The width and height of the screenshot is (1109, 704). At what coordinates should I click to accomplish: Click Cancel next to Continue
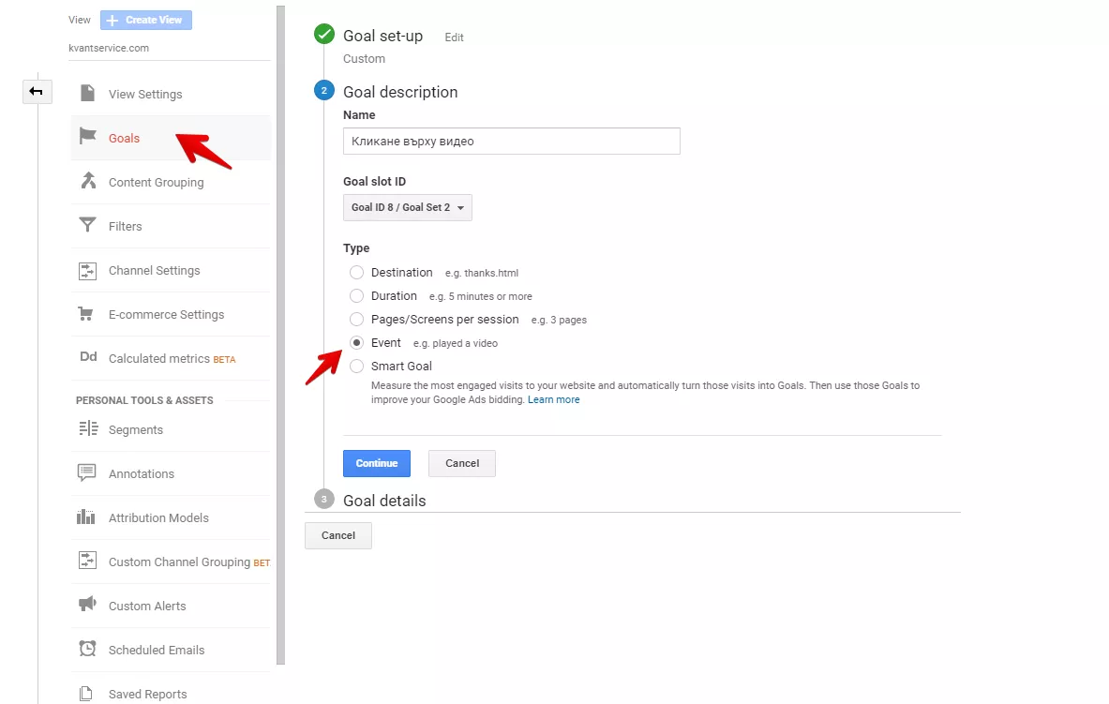click(x=462, y=463)
